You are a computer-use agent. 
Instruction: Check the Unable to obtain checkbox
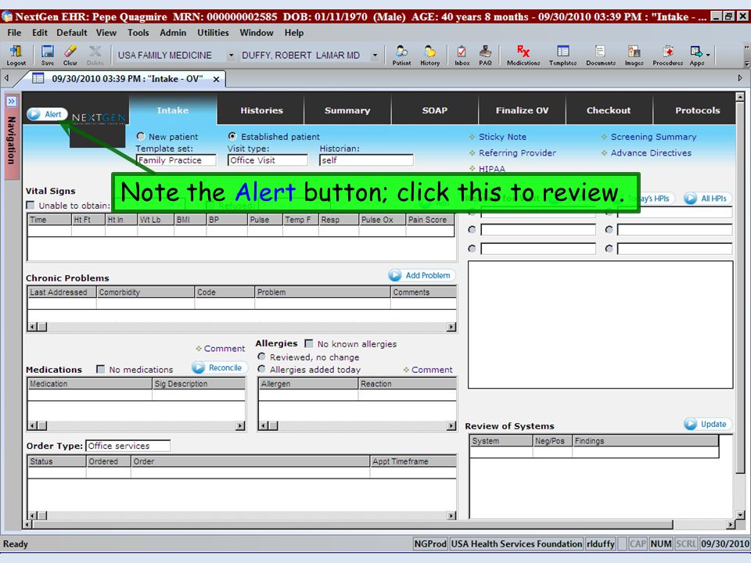pos(31,206)
